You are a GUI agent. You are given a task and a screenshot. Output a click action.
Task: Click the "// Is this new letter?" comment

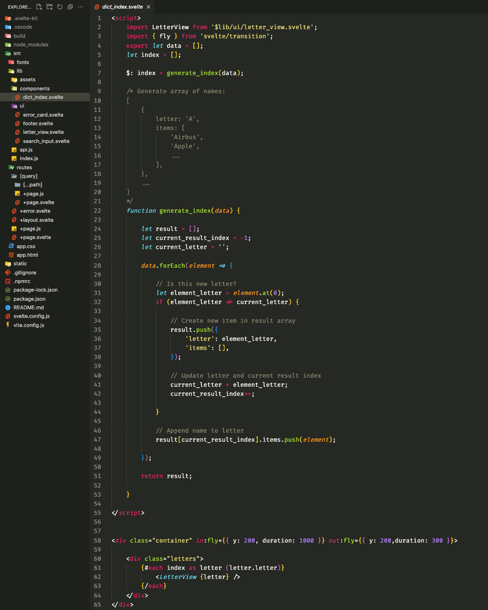(x=196, y=284)
